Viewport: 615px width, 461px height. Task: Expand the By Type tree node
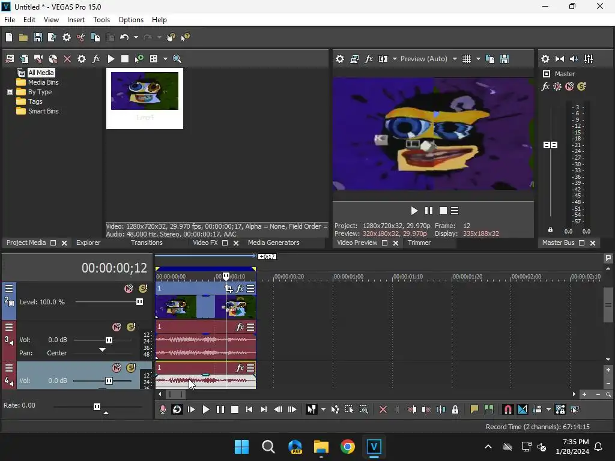coord(10,92)
